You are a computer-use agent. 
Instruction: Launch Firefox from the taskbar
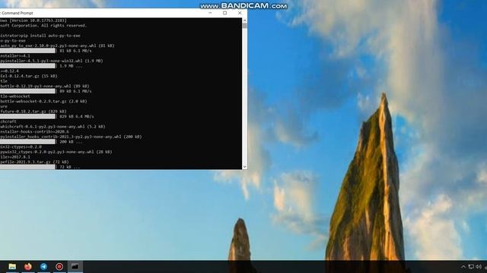point(28,266)
